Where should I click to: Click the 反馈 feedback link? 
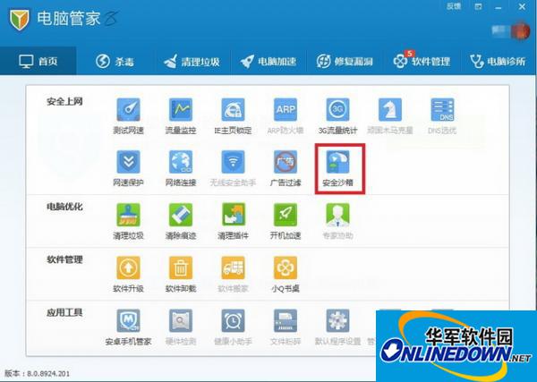click(454, 6)
